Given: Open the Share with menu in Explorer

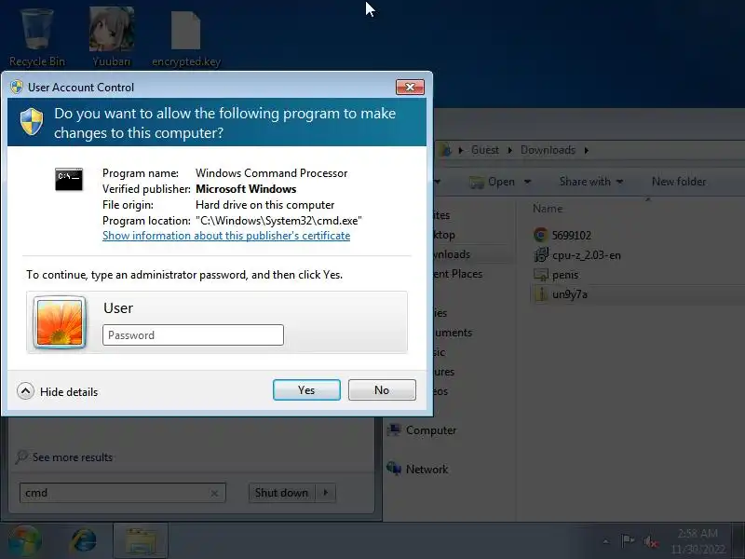Looking at the screenshot, I should 591,182.
